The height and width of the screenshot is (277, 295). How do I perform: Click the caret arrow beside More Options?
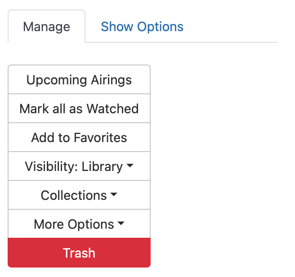121,224
